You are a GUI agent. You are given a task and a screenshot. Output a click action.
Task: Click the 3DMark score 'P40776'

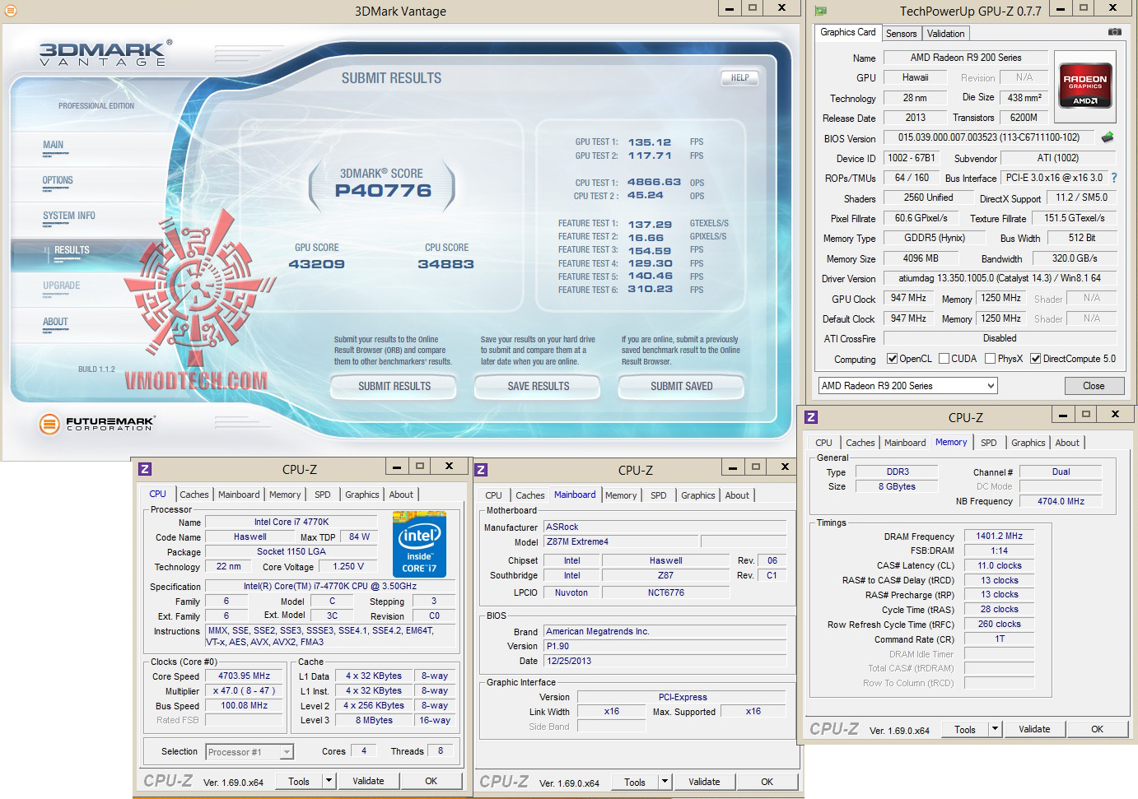click(x=383, y=191)
